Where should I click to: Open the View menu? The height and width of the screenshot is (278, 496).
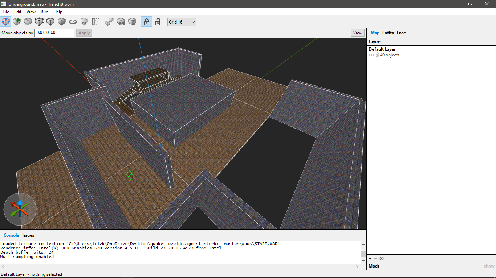pos(31,12)
